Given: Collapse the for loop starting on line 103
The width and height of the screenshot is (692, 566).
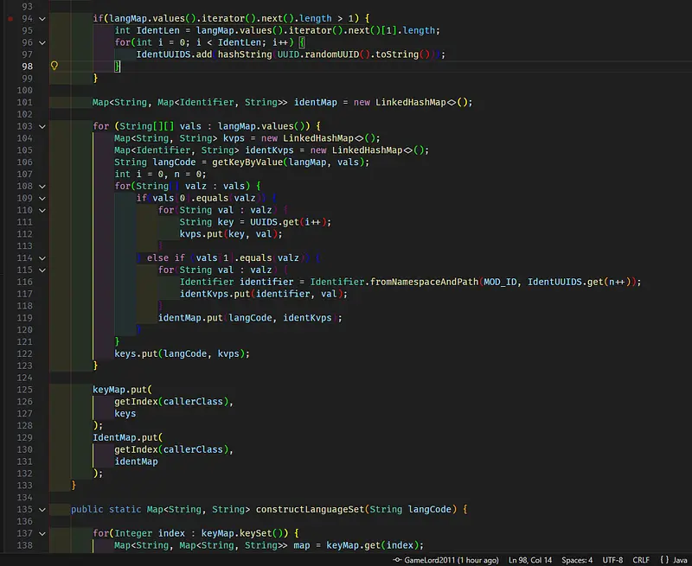Looking at the screenshot, I should coord(44,126).
